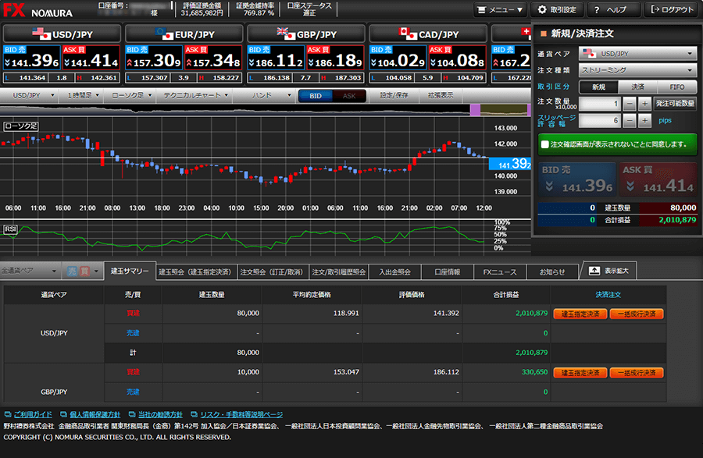Open the 全通貨ペア filter dropdown
Image resolution: width=703 pixels, height=458 pixels.
click(30, 271)
